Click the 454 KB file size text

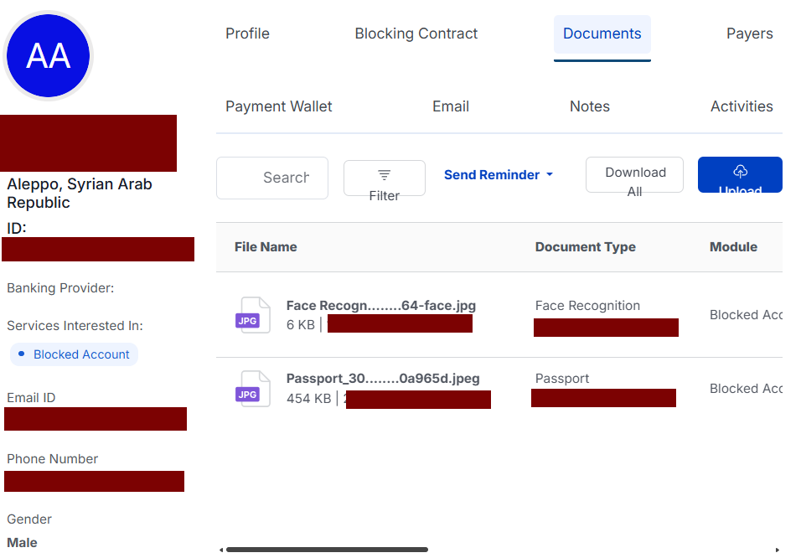click(x=308, y=399)
